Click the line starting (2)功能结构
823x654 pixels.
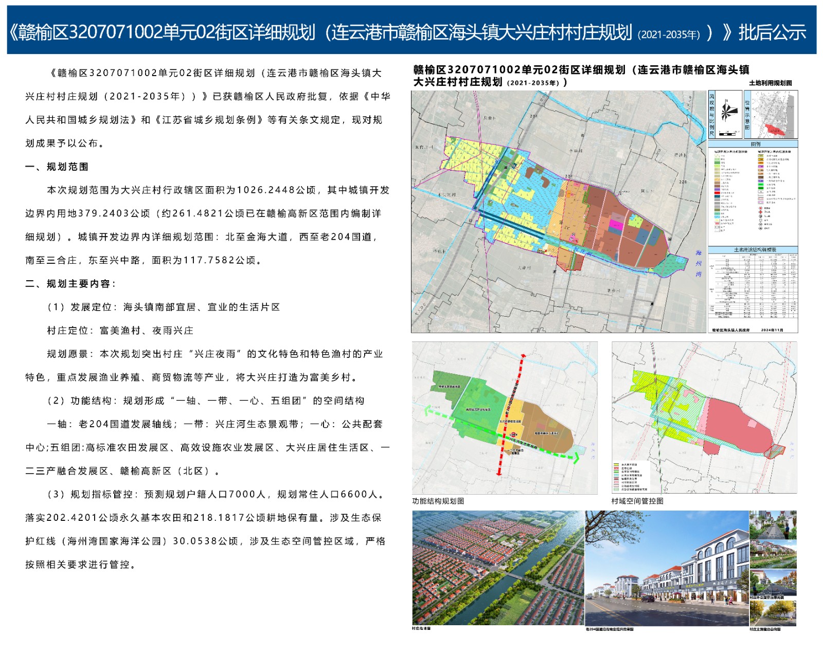click(x=206, y=401)
